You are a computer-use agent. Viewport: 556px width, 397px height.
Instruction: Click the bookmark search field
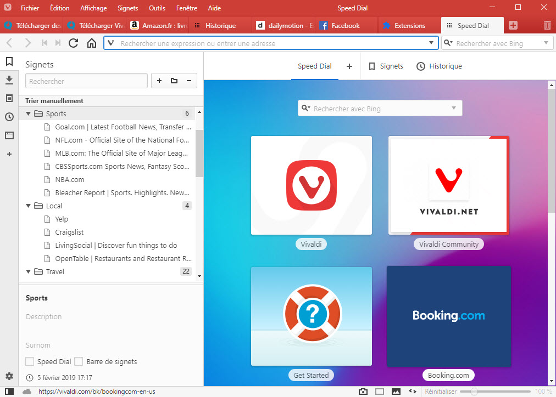click(x=86, y=81)
